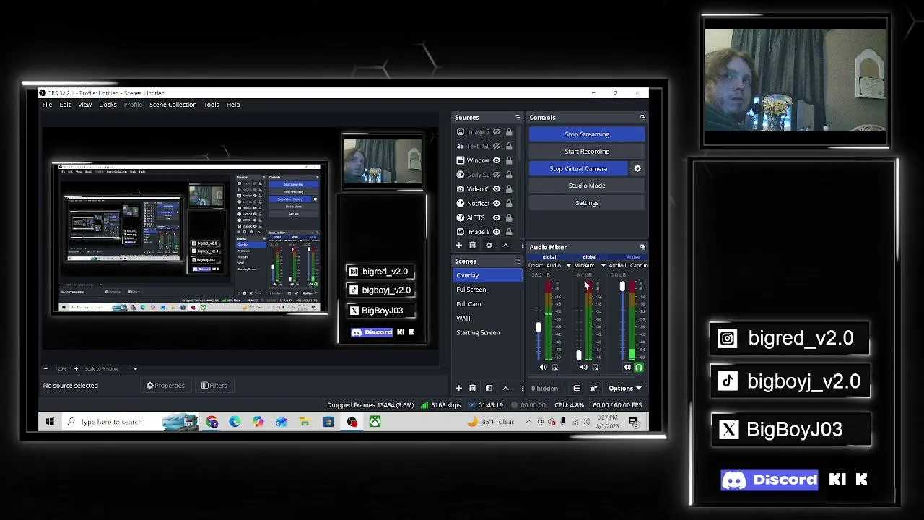
Task: Remove selected source with the Sources trash icon
Action: [473, 245]
